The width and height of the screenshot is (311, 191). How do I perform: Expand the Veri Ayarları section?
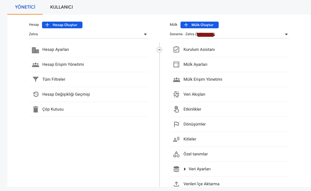tap(185, 169)
